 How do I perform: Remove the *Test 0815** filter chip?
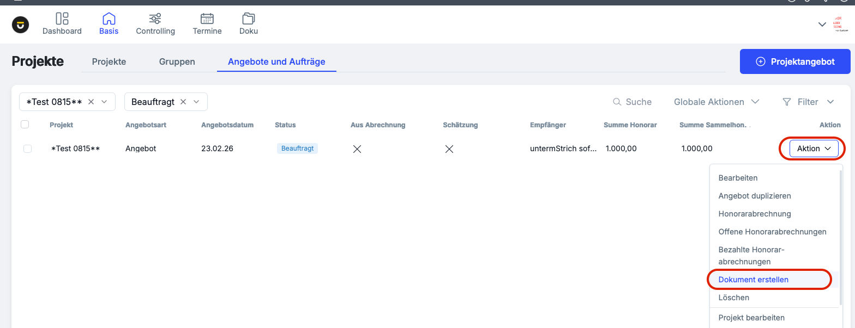click(x=91, y=102)
